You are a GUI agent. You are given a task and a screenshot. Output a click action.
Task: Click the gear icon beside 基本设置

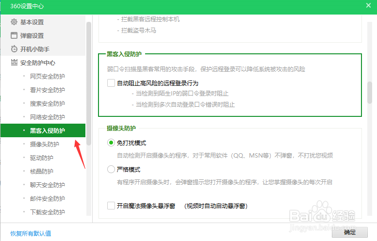point(14,22)
